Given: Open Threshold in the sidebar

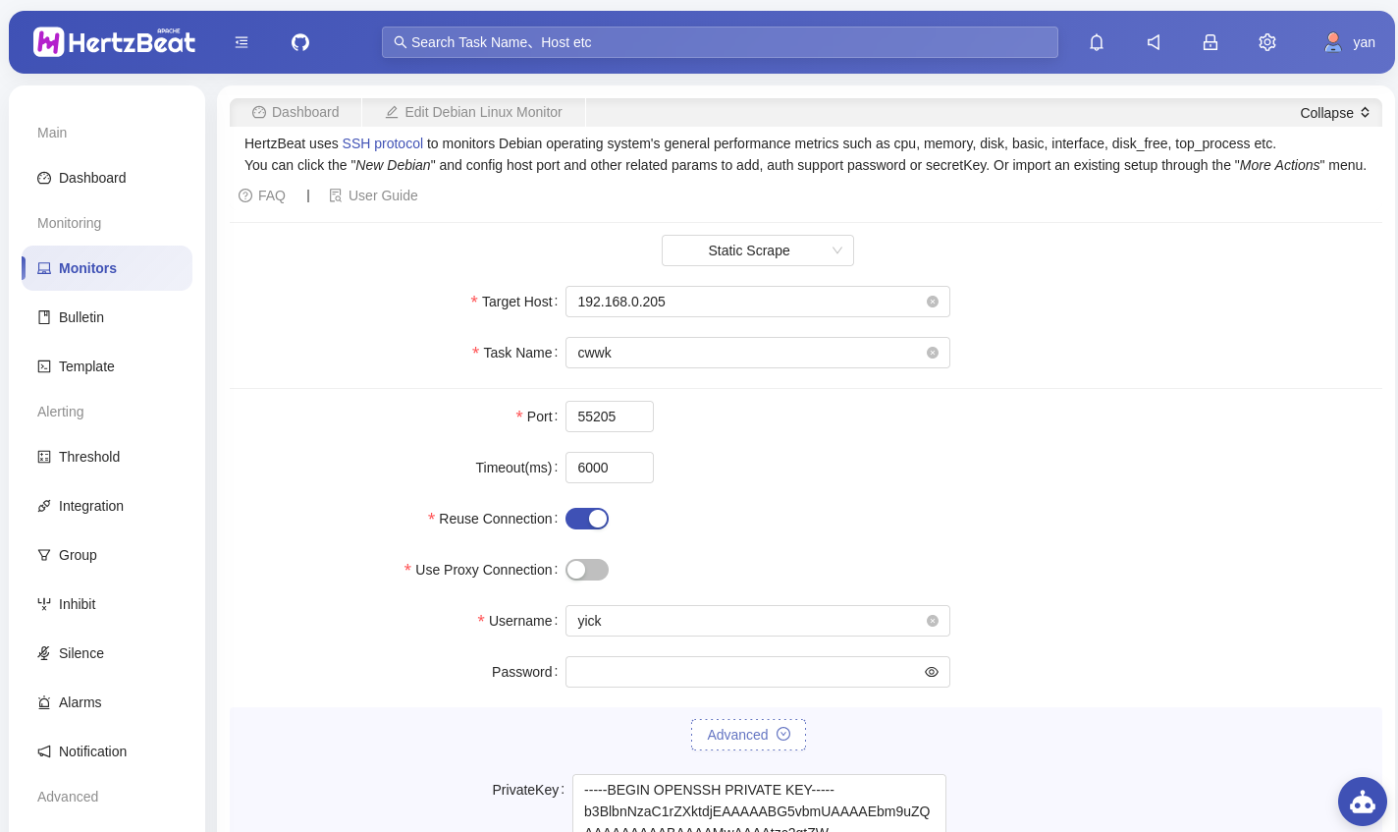Looking at the screenshot, I should point(89,457).
